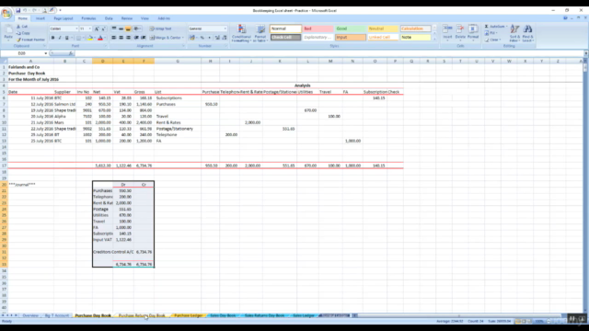Open the Find & Select menu

(x=527, y=33)
